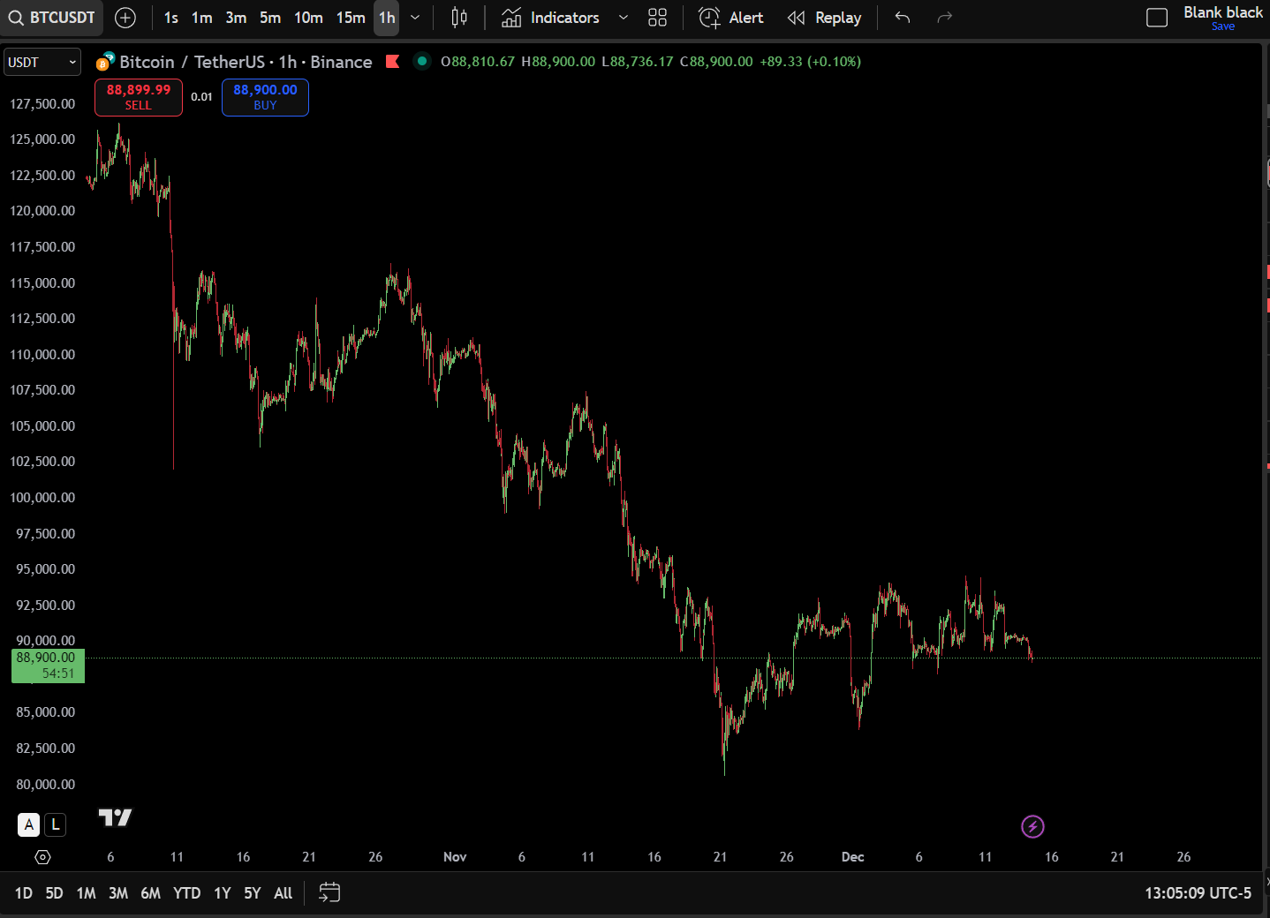Set date range to All
The image size is (1270, 918).
point(283,893)
